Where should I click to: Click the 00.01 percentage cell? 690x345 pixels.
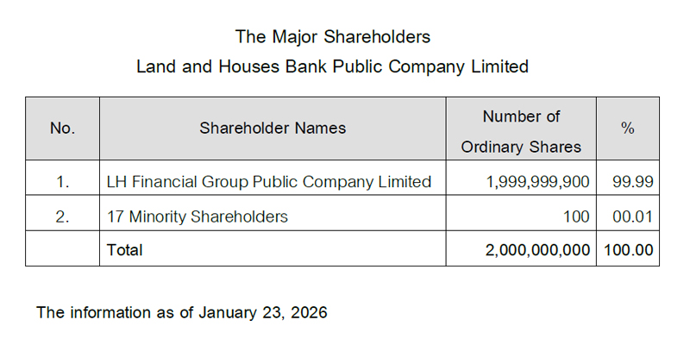coord(632,216)
